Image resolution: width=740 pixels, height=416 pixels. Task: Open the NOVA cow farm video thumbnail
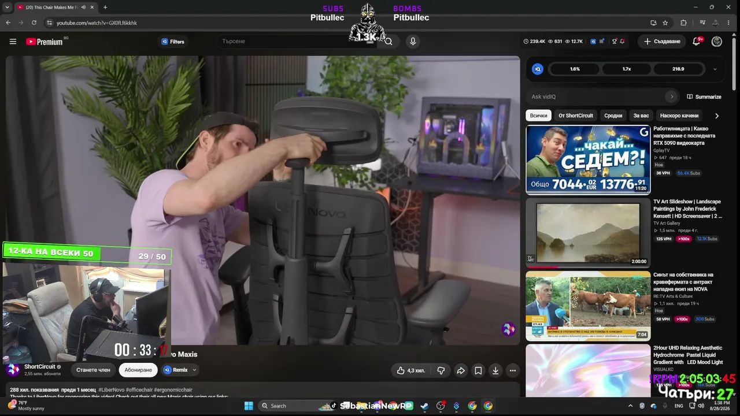[588, 306]
